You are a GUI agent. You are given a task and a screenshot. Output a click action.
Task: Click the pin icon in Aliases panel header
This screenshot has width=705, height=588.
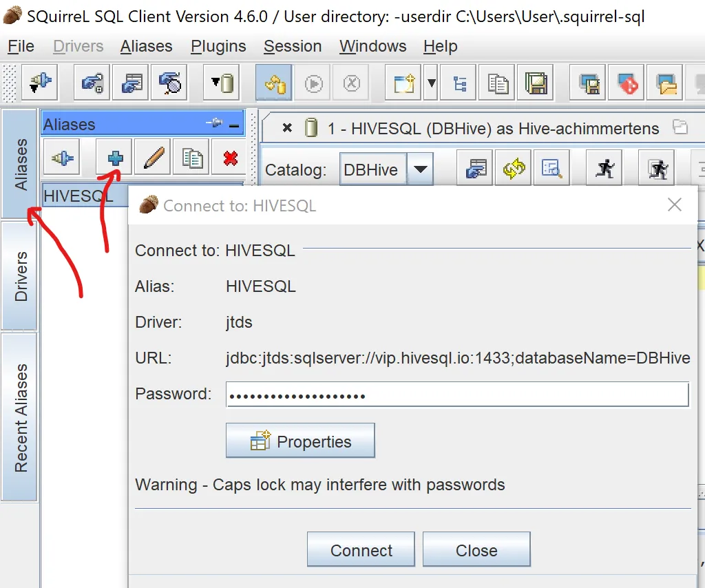215,123
